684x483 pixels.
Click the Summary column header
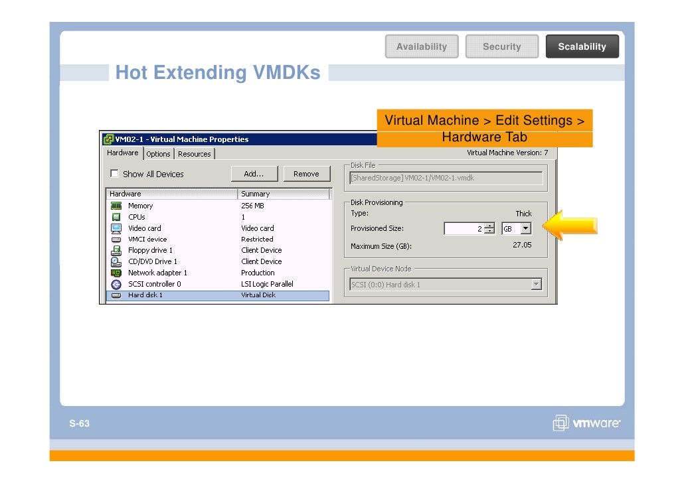click(x=284, y=194)
